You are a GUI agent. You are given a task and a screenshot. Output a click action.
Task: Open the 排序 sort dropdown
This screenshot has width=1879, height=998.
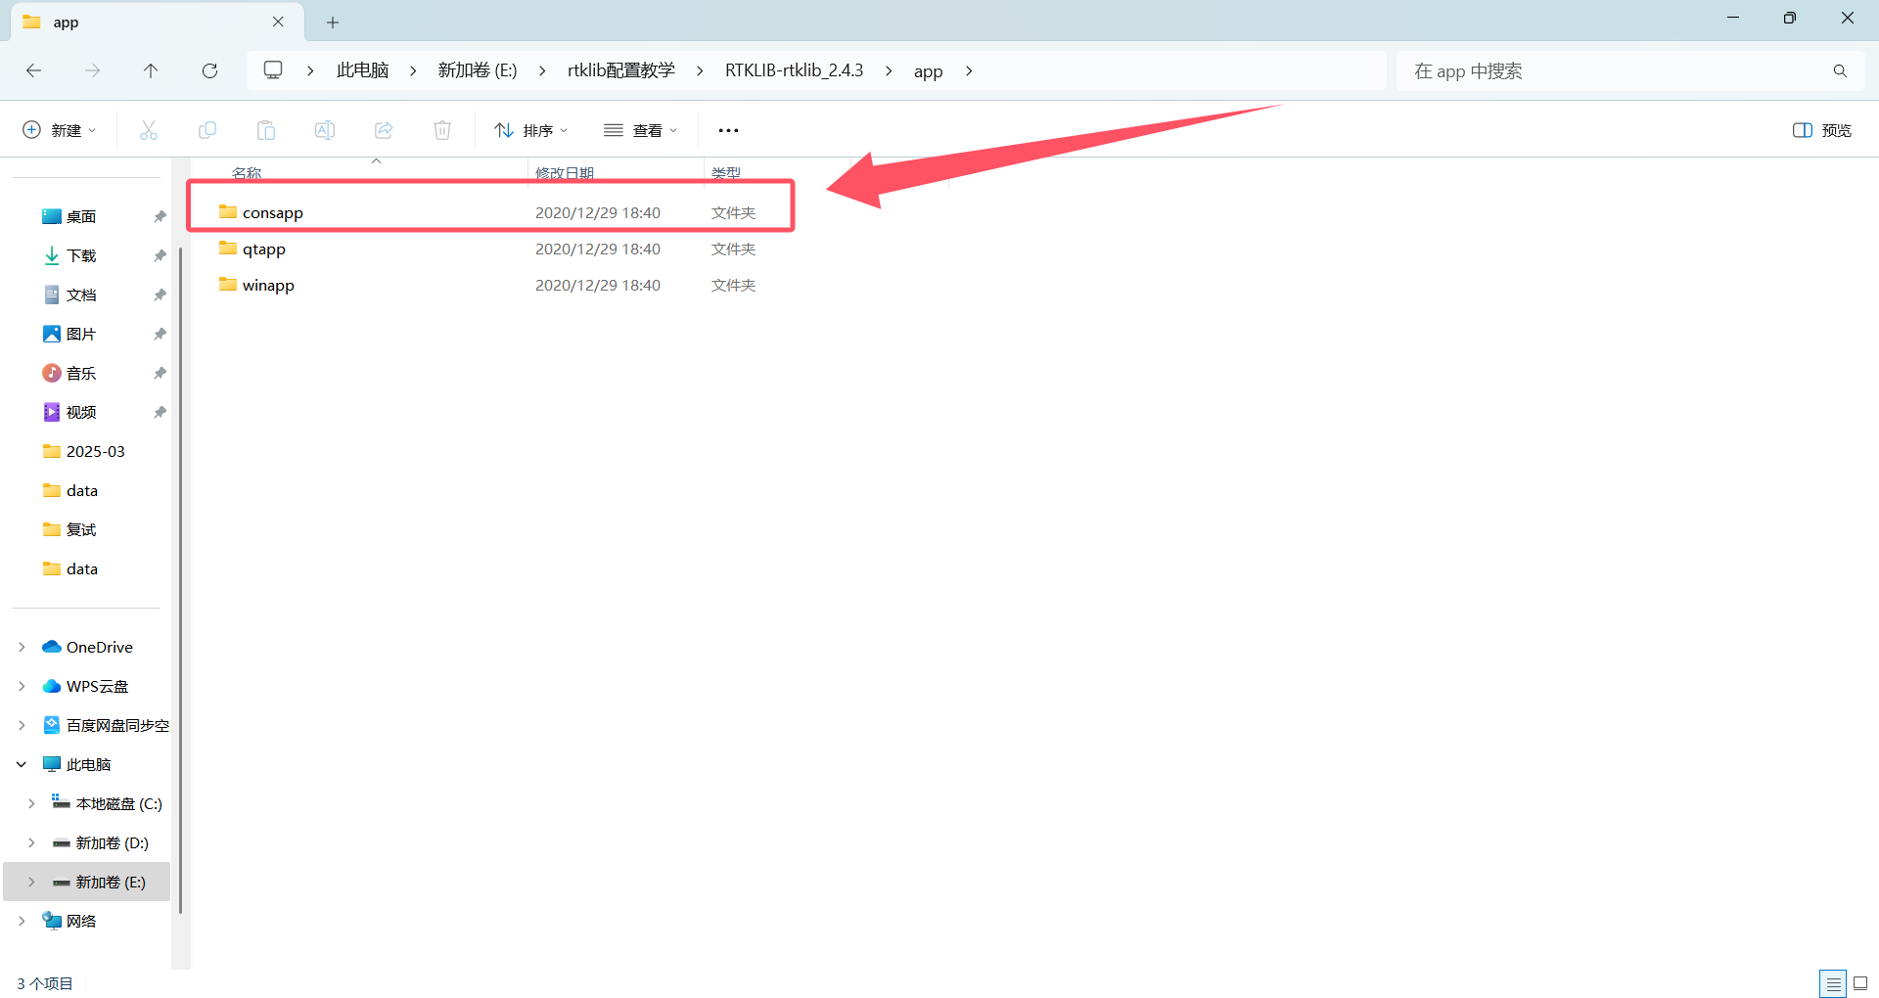(531, 129)
